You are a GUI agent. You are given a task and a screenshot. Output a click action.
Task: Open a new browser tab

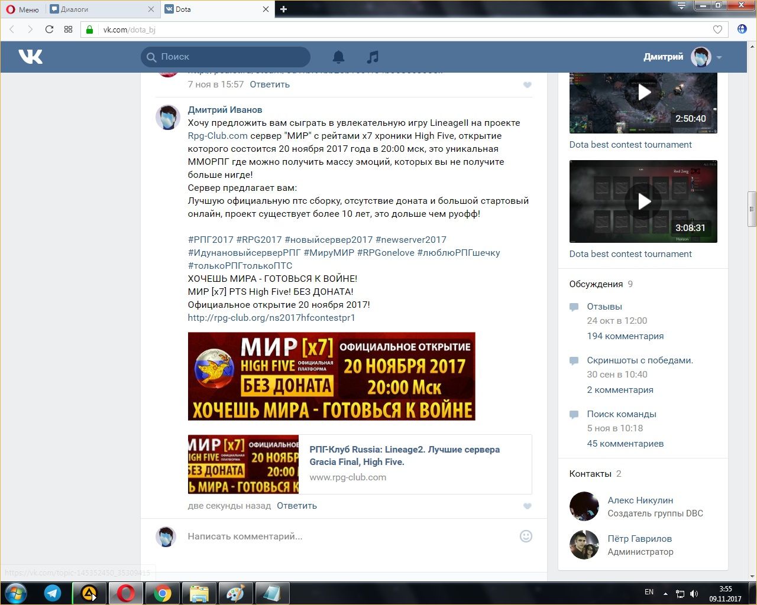[283, 9]
